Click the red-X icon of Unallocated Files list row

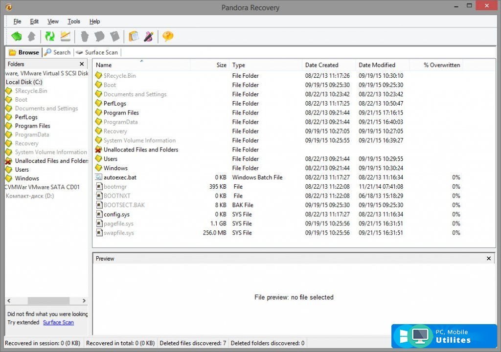point(98,150)
